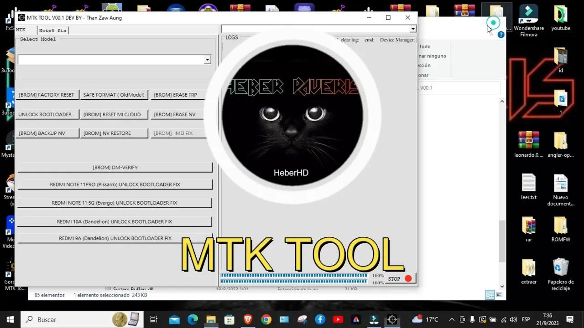The width and height of the screenshot is (584, 328).
Task: Open Facebook taskbar icon
Action: (x=320, y=319)
